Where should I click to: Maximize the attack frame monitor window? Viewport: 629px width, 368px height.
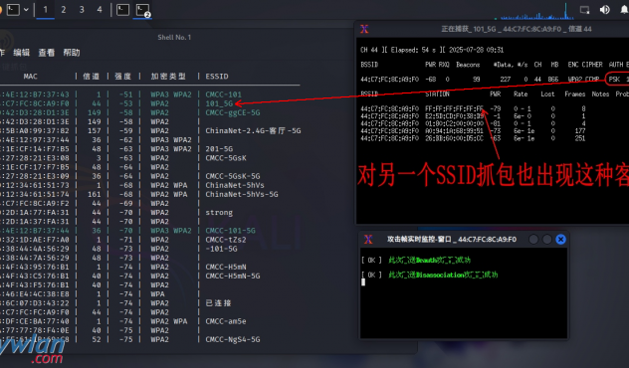pos(547,240)
